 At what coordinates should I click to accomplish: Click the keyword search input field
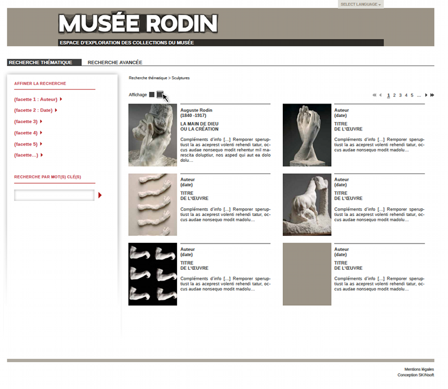coord(54,195)
